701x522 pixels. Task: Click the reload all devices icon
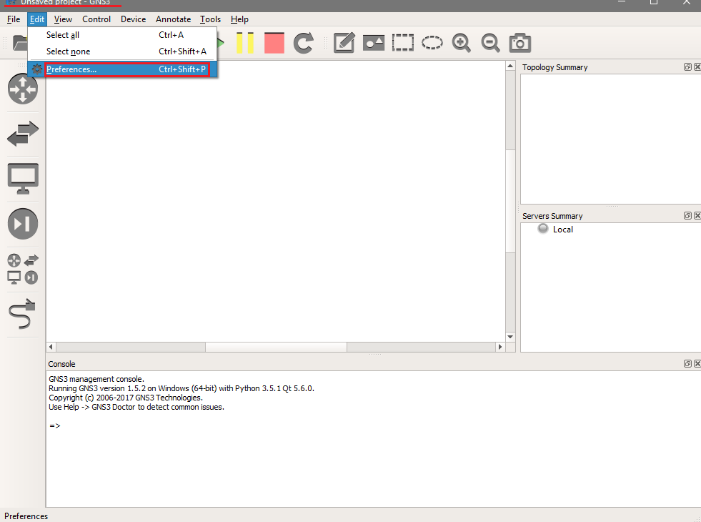[x=303, y=43]
